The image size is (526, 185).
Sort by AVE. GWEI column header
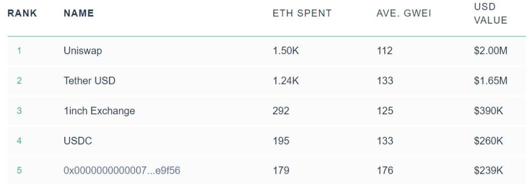coord(404,13)
